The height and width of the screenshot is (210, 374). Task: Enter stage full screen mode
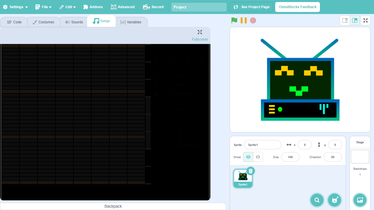(366, 20)
